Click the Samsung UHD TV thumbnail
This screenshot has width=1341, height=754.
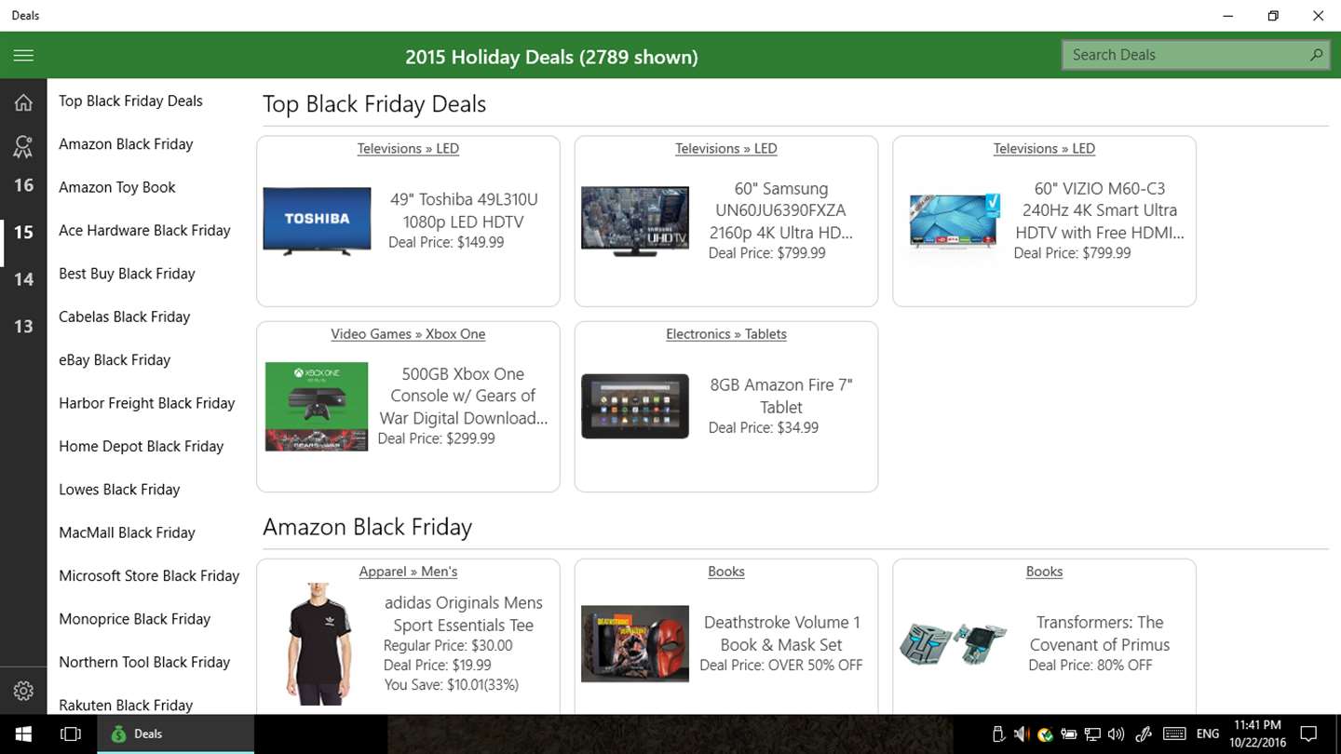coord(635,222)
